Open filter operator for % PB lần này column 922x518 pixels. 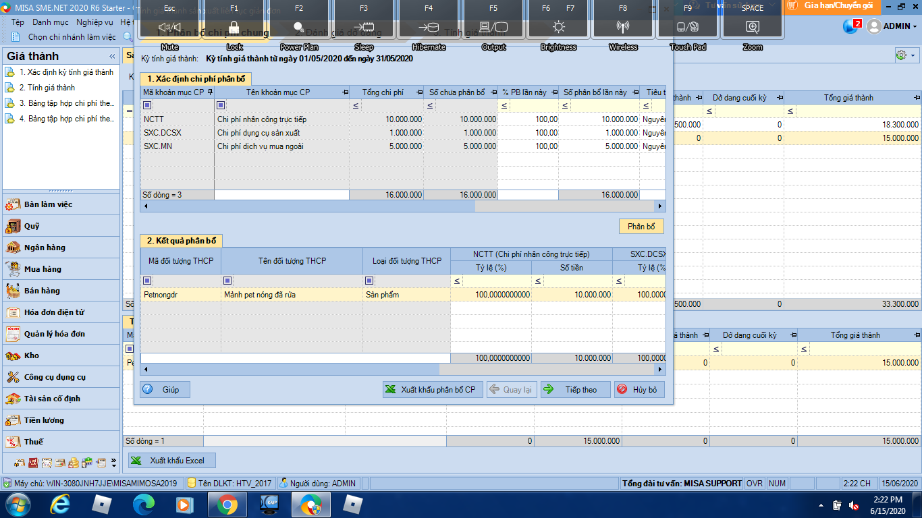[x=504, y=106]
